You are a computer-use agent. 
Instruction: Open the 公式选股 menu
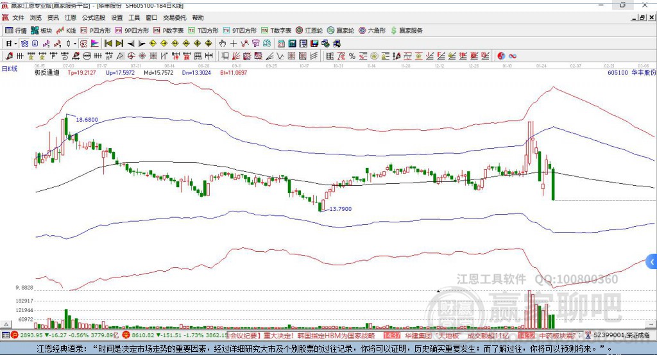(94, 17)
